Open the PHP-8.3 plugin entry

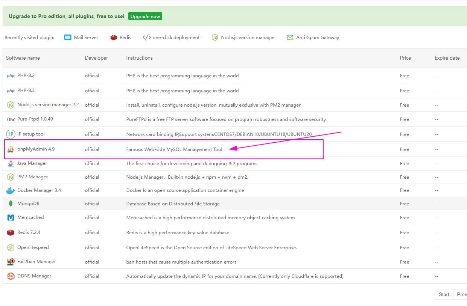(26, 90)
